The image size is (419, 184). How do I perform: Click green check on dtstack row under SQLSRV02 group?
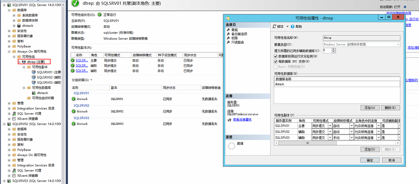pos(73,111)
